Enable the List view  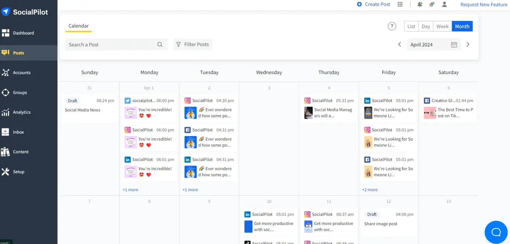411,26
